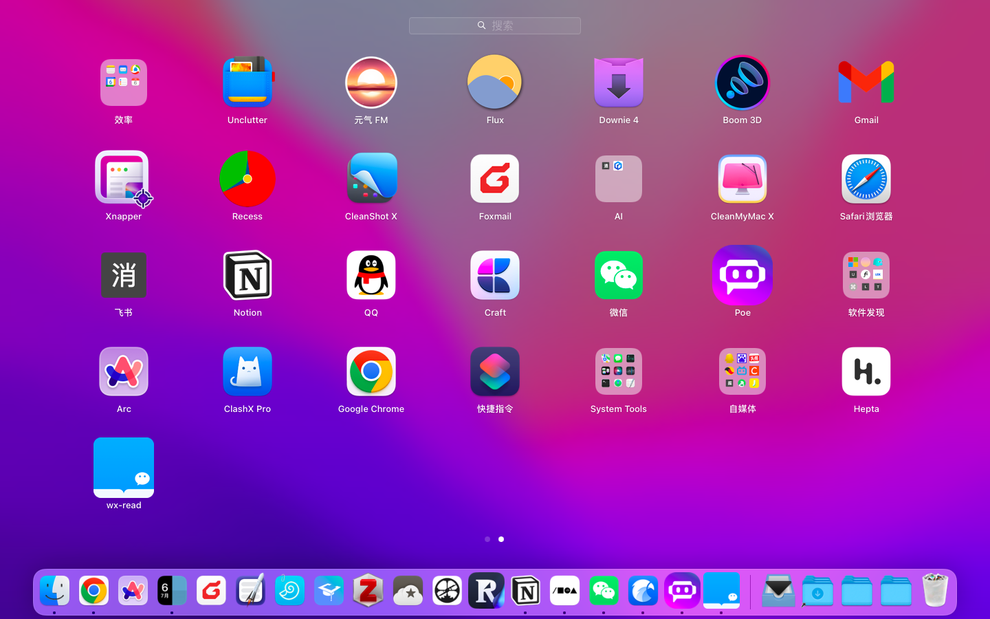Viewport: 990px width, 619px height.
Task: Open the Craft app
Action: coord(495,275)
